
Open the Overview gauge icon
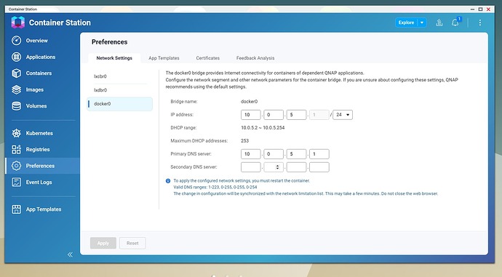16,41
